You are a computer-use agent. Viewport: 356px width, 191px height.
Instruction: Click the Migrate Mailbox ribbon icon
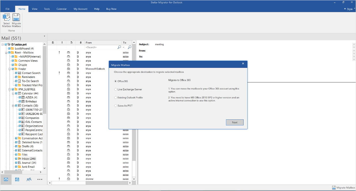click(x=16, y=18)
